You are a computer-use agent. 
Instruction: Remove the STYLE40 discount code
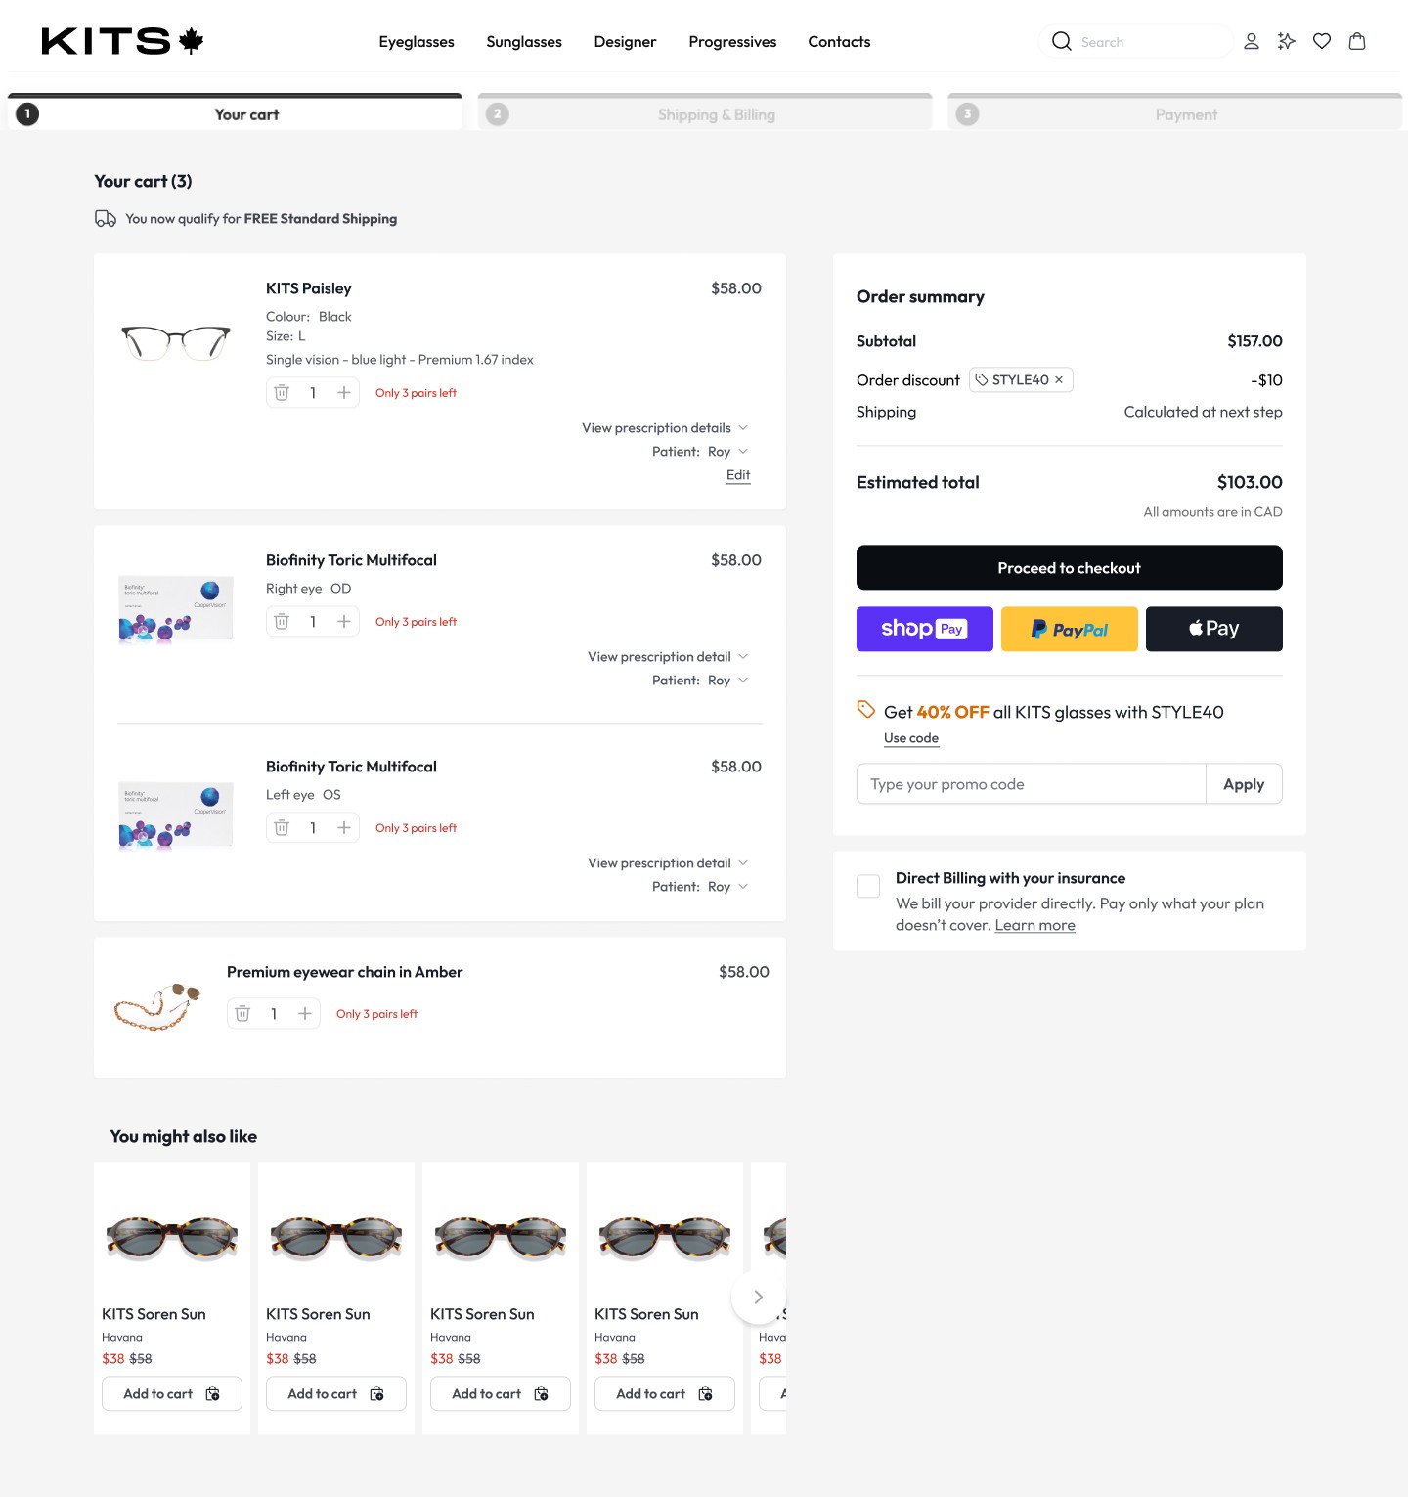point(1058,379)
